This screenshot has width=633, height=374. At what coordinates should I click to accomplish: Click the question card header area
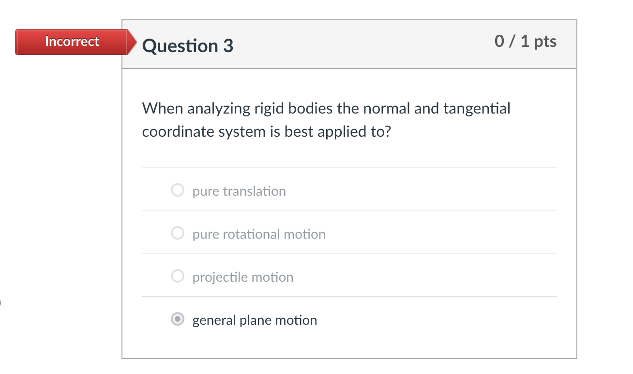[x=349, y=43]
